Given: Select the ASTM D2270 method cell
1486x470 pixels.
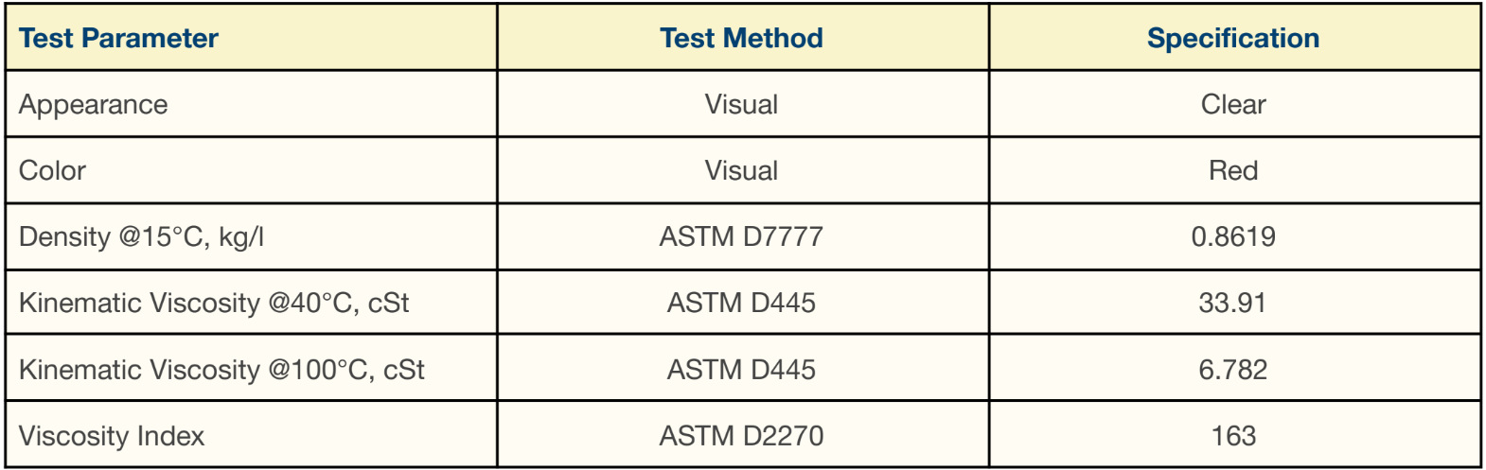Looking at the screenshot, I should coord(741,436).
